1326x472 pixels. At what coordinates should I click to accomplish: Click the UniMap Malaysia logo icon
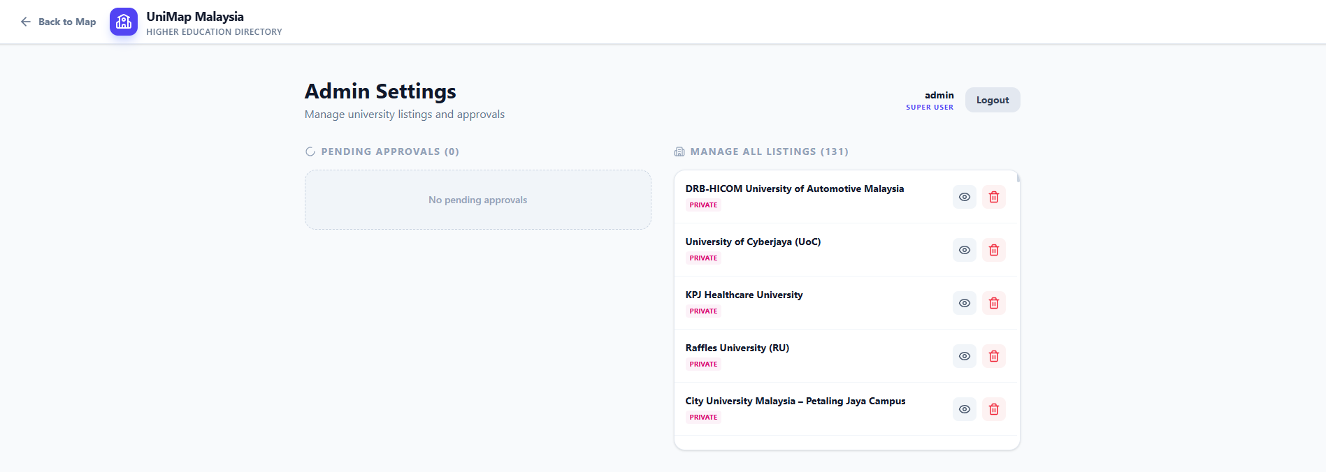click(124, 22)
